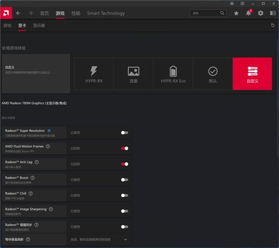The image size is (279, 248).
Task: Choose the HYPR-RX Eco profile
Action: (x=173, y=74)
